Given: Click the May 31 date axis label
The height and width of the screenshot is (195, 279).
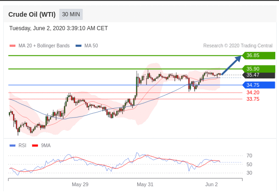Looking at the screenshot, I should click(x=145, y=184).
